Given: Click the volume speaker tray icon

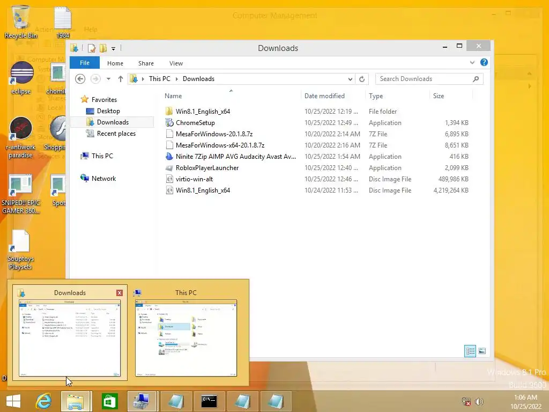Looking at the screenshot, I should (x=479, y=401).
